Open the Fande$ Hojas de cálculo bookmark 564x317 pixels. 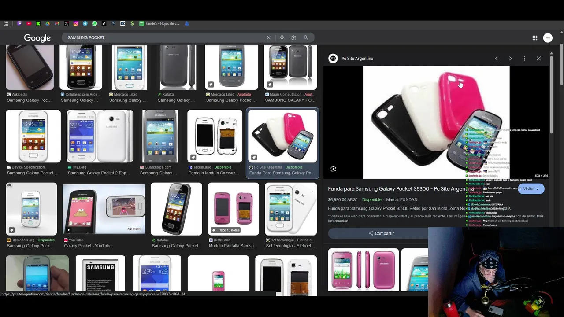159,23
